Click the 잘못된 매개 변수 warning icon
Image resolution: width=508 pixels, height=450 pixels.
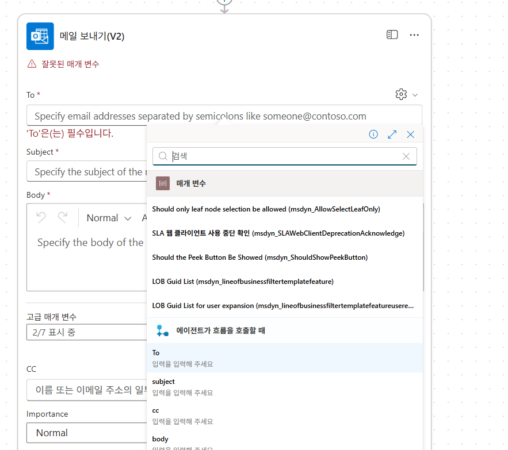coord(32,64)
